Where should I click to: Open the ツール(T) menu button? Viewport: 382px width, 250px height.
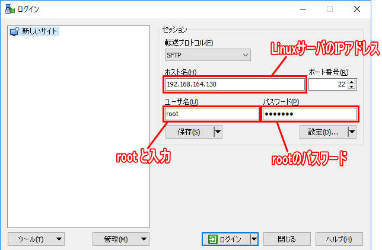(x=36, y=239)
